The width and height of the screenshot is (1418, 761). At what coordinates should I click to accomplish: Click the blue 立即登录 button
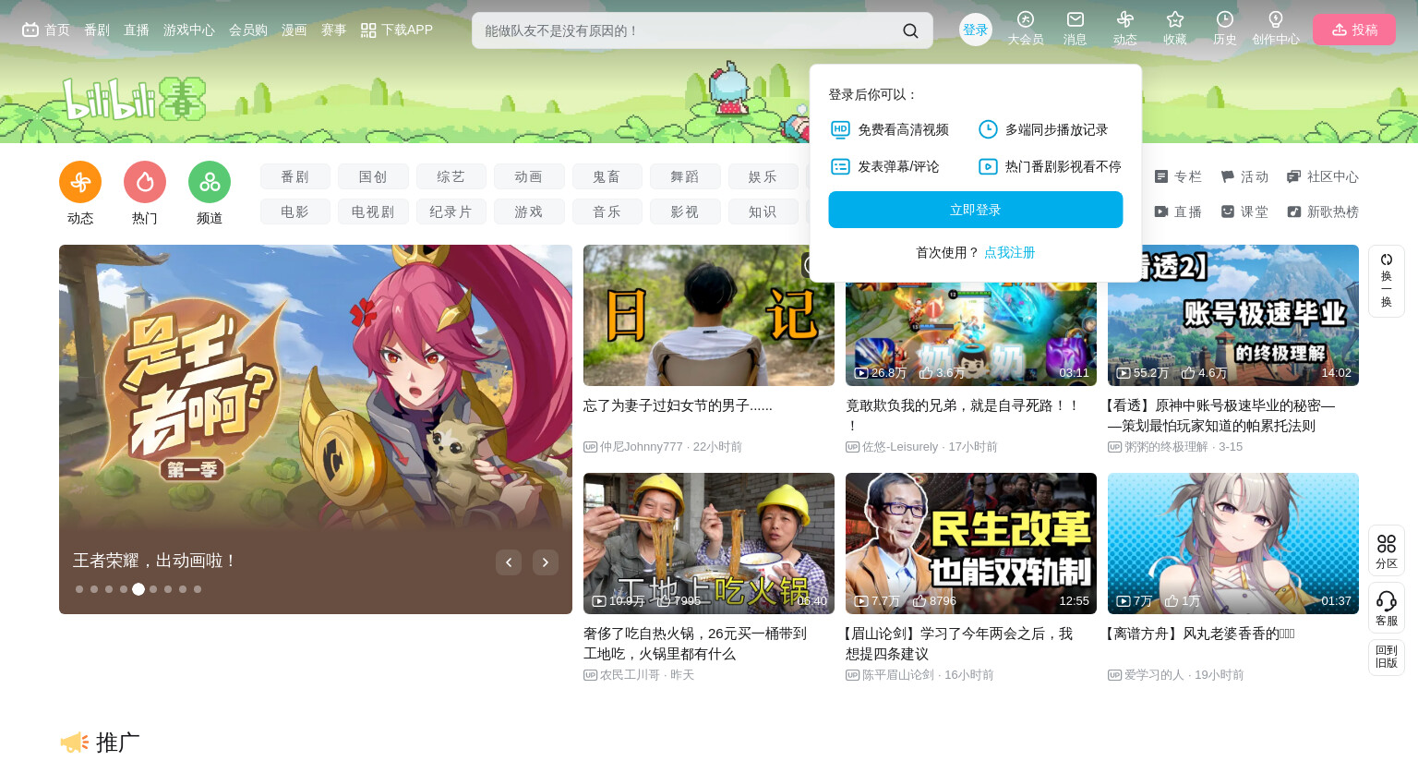pyautogui.click(x=976, y=210)
